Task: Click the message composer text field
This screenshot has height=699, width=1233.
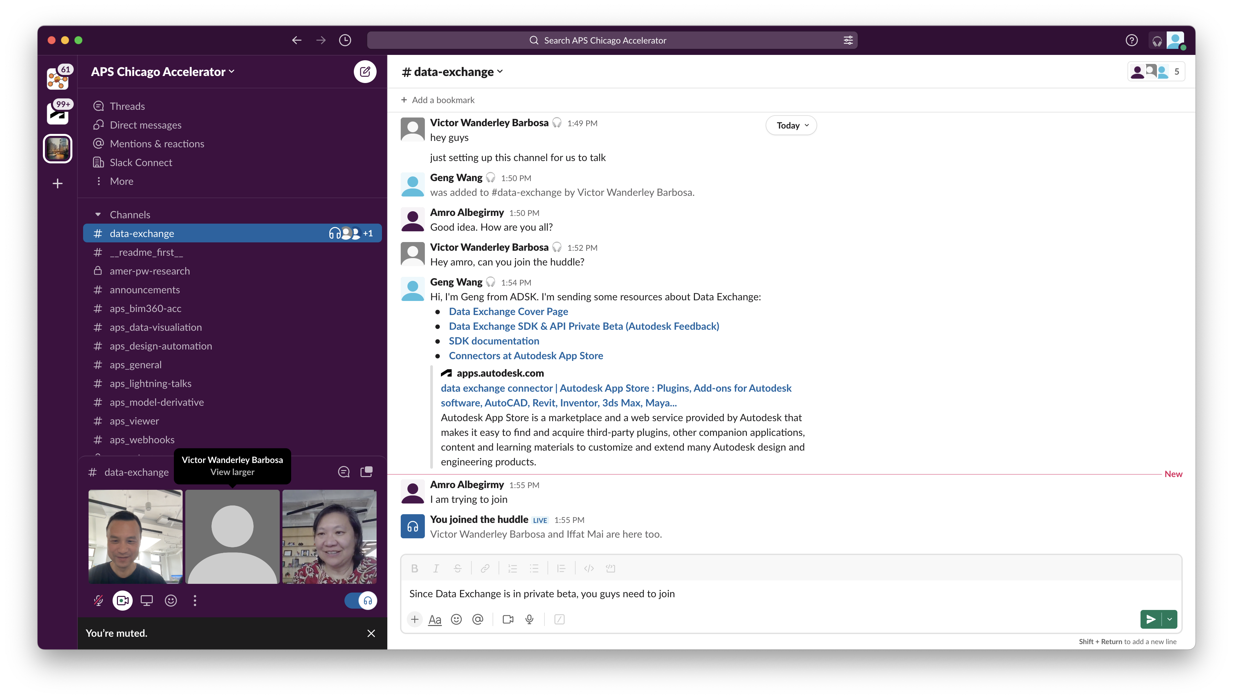Action: tap(791, 594)
